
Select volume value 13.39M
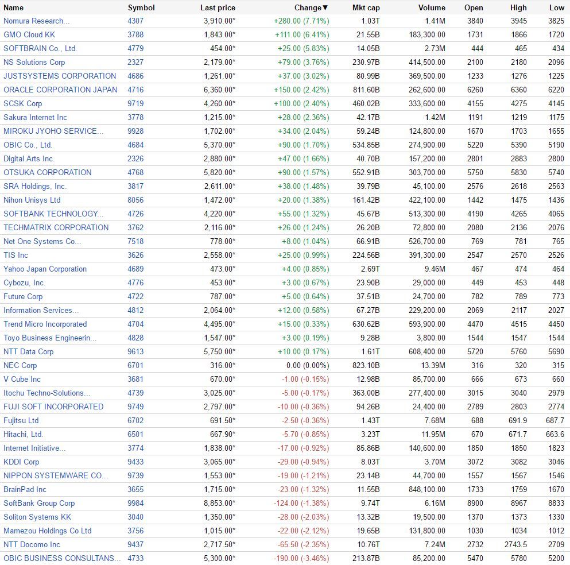[x=433, y=366]
